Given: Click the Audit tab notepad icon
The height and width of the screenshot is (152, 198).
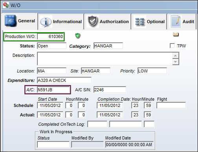Looking at the screenshot, I should [176, 22].
